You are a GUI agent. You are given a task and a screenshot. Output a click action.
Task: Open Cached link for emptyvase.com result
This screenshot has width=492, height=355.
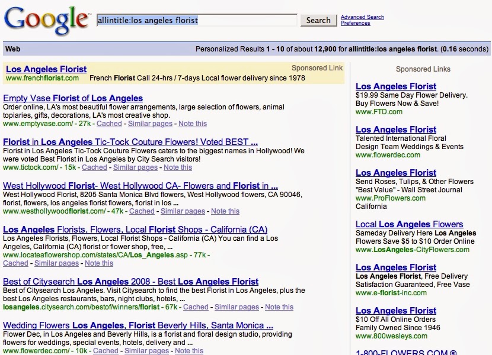pyautogui.click(x=109, y=124)
